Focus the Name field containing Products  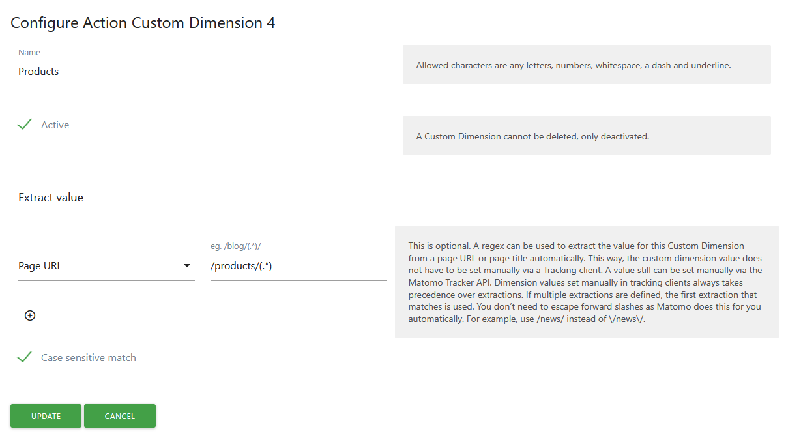pyautogui.click(x=202, y=72)
